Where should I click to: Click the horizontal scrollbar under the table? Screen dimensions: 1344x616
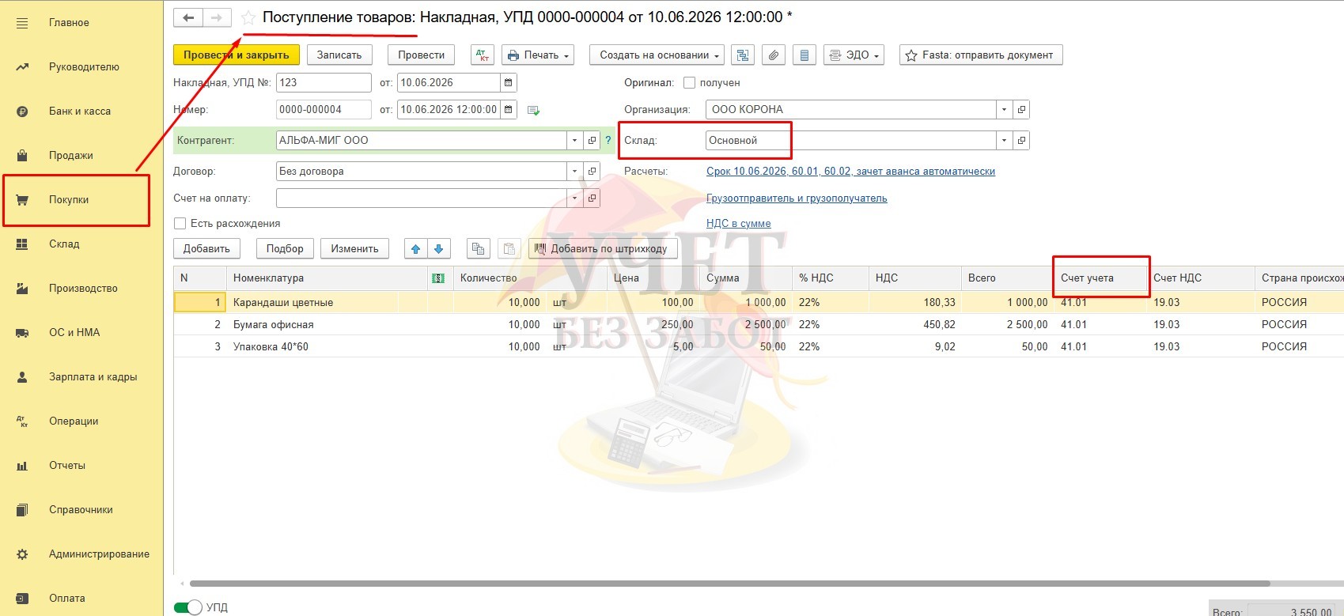click(x=729, y=584)
